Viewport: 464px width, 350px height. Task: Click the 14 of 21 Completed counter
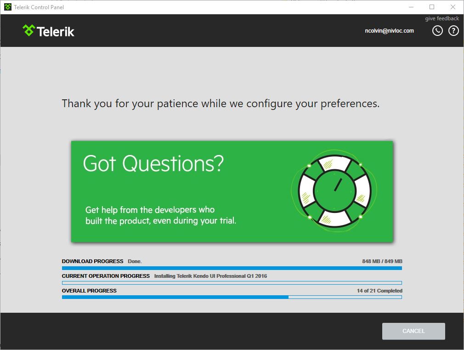point(379,291)
